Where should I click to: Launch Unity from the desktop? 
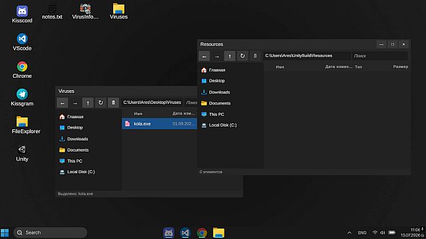click(22, 153)
